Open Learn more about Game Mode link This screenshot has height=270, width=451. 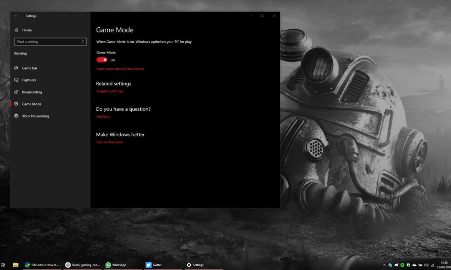point(120,69)
